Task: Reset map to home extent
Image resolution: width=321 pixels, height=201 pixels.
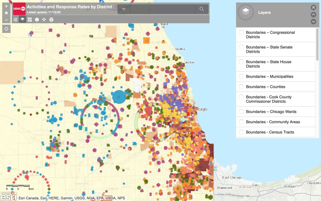Action: point(6,13)
